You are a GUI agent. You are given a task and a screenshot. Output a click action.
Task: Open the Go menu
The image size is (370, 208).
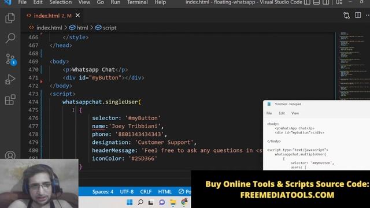point(100,2)
